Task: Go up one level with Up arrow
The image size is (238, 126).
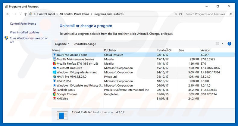Action: point(26,14)
